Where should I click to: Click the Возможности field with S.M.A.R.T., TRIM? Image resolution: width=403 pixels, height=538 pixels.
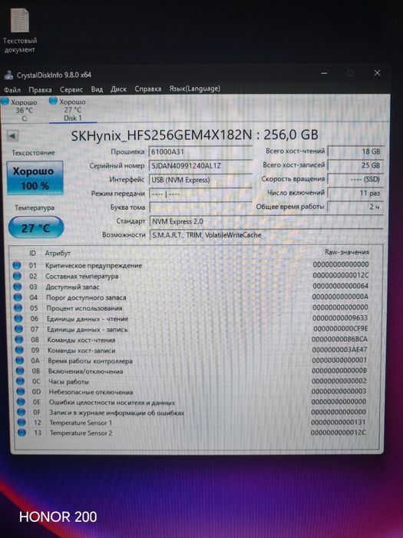pyautogui.click(x=266, y=235)
